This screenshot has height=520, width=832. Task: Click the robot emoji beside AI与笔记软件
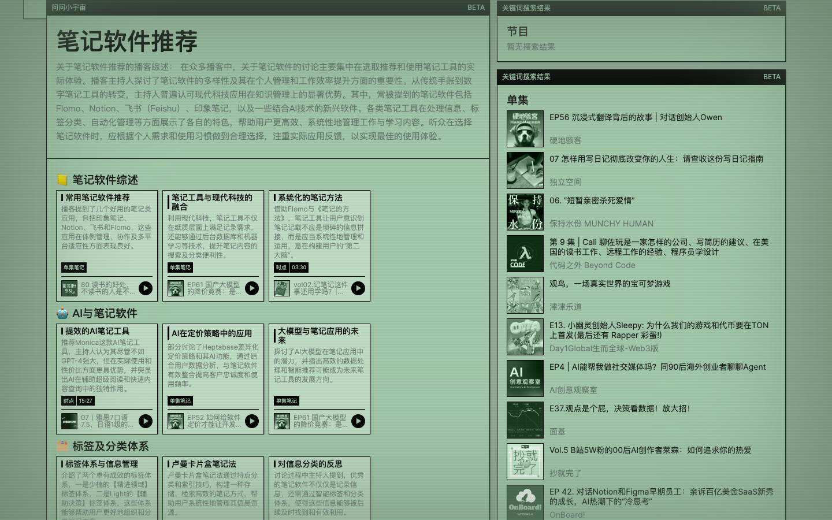[62, 314]
